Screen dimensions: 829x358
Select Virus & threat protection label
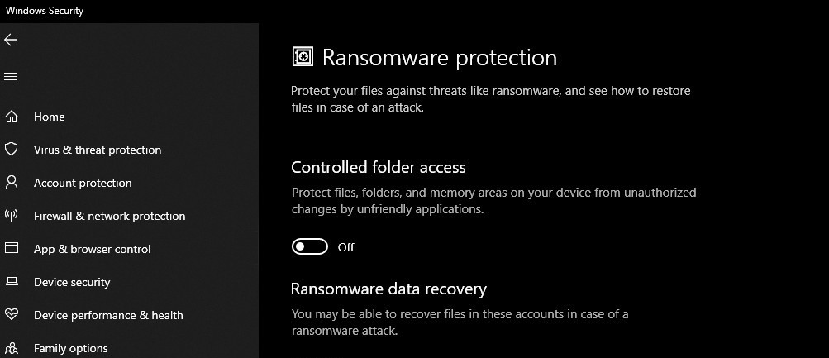(x=98, y=150)
